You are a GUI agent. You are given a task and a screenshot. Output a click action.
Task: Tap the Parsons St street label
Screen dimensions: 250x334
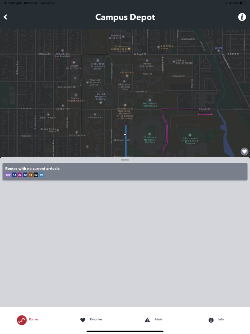(x=26, y=136)
